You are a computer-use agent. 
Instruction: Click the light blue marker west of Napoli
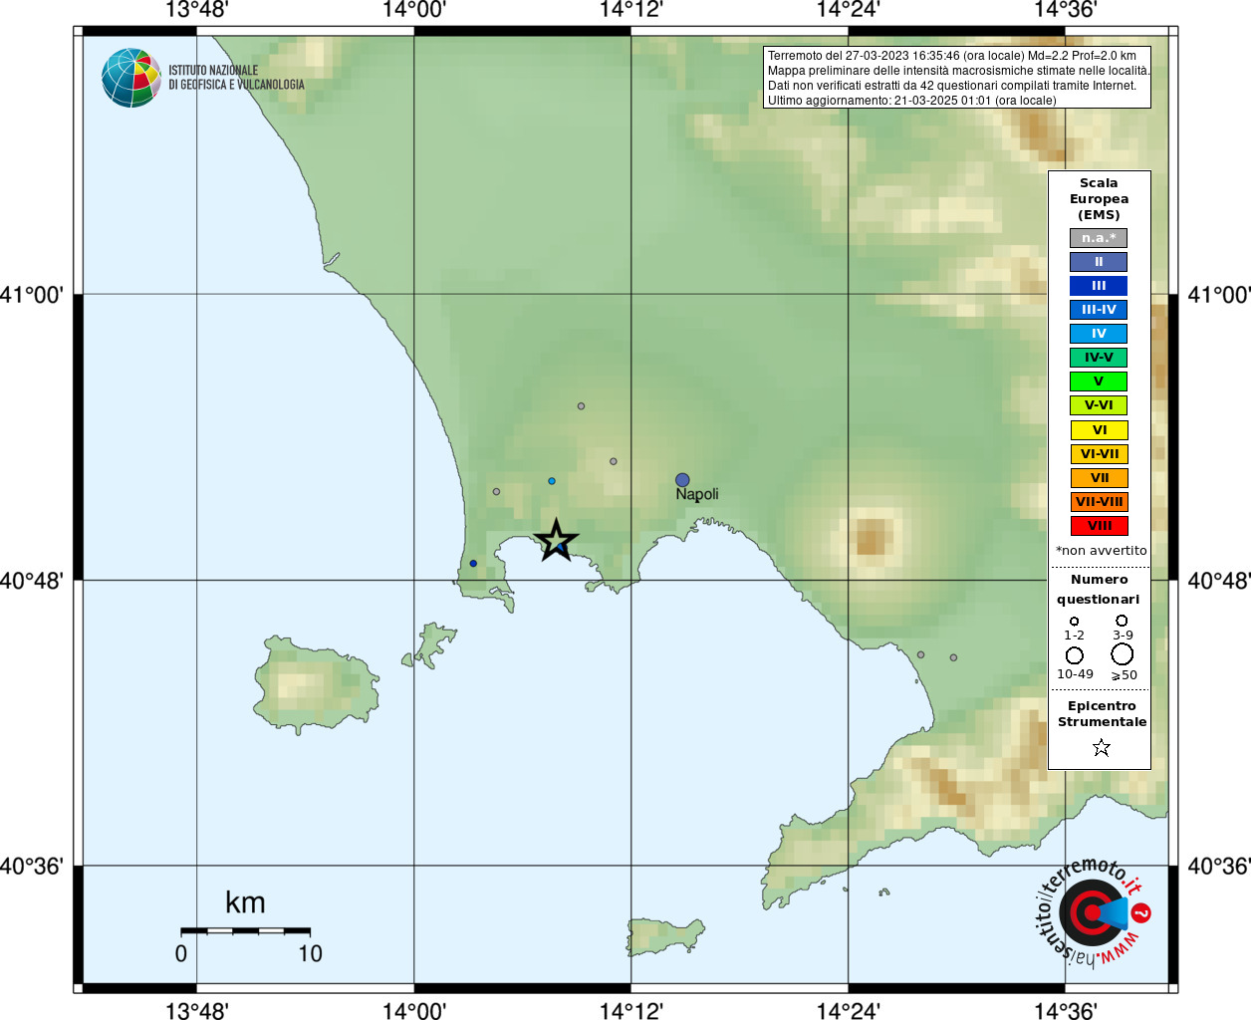[x=552, y=481]
